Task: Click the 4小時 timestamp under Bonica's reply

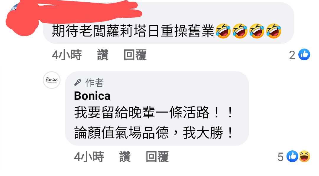Action: (x=89, y=157)
